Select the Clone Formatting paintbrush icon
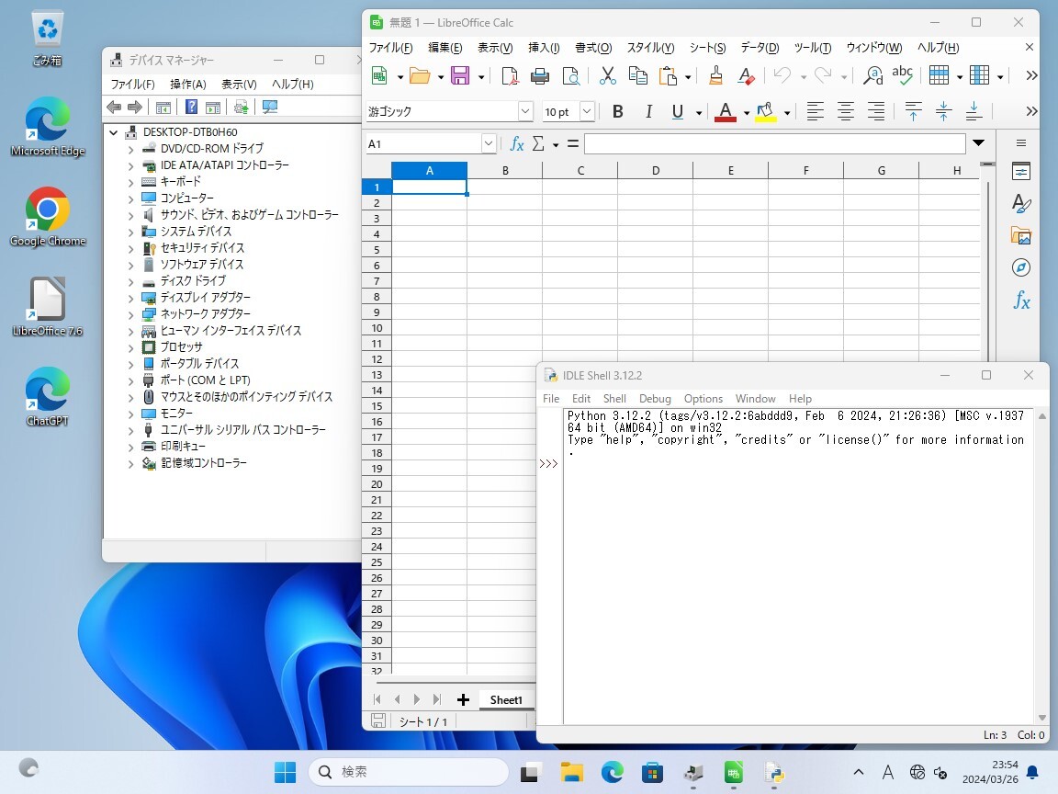 click(716, 75)
